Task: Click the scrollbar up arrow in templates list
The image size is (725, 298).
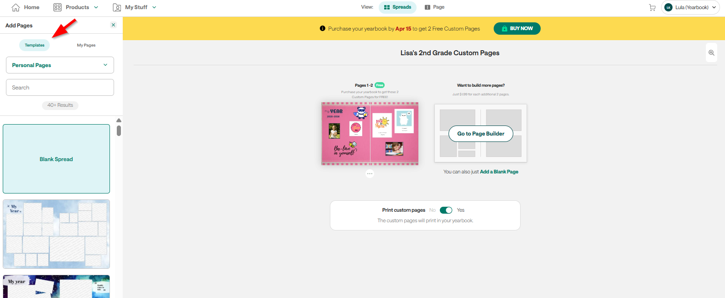Action: coord(119,120)
